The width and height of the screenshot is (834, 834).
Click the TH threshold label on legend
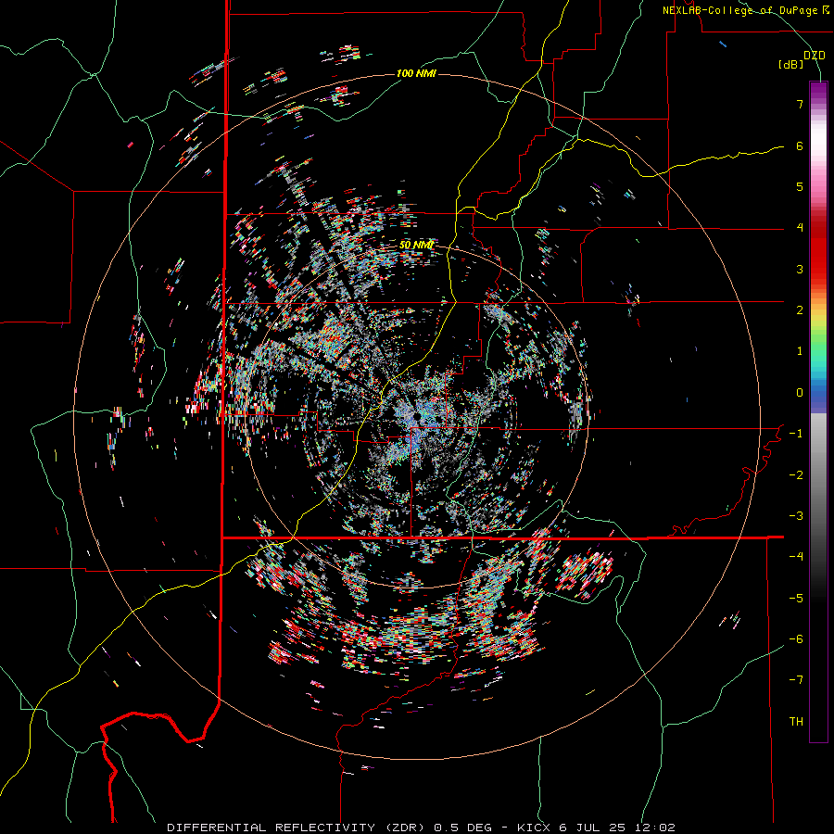pyautogui.click(x=796, y=722)
